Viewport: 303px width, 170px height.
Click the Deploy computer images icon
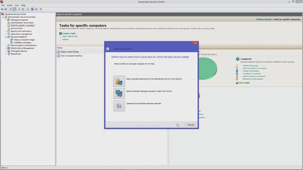click(x=11, y=40)
